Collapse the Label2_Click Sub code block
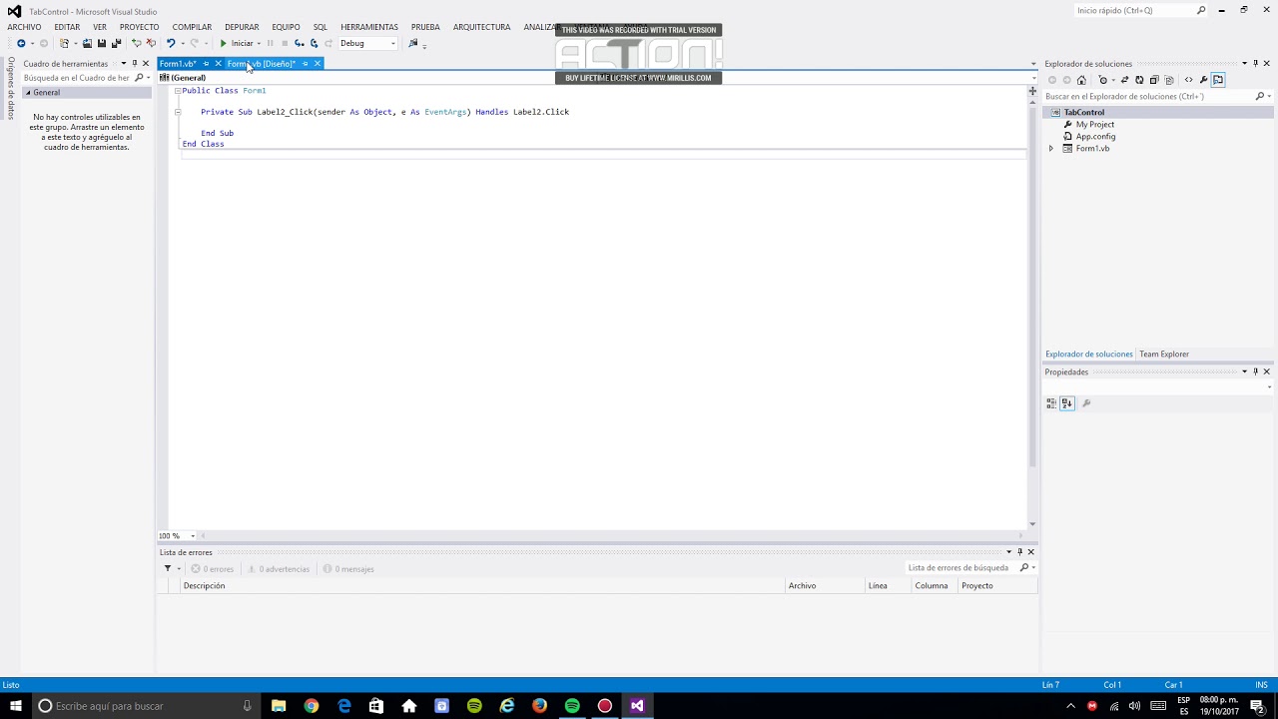The image size is (1278, 719). point(178,112)
